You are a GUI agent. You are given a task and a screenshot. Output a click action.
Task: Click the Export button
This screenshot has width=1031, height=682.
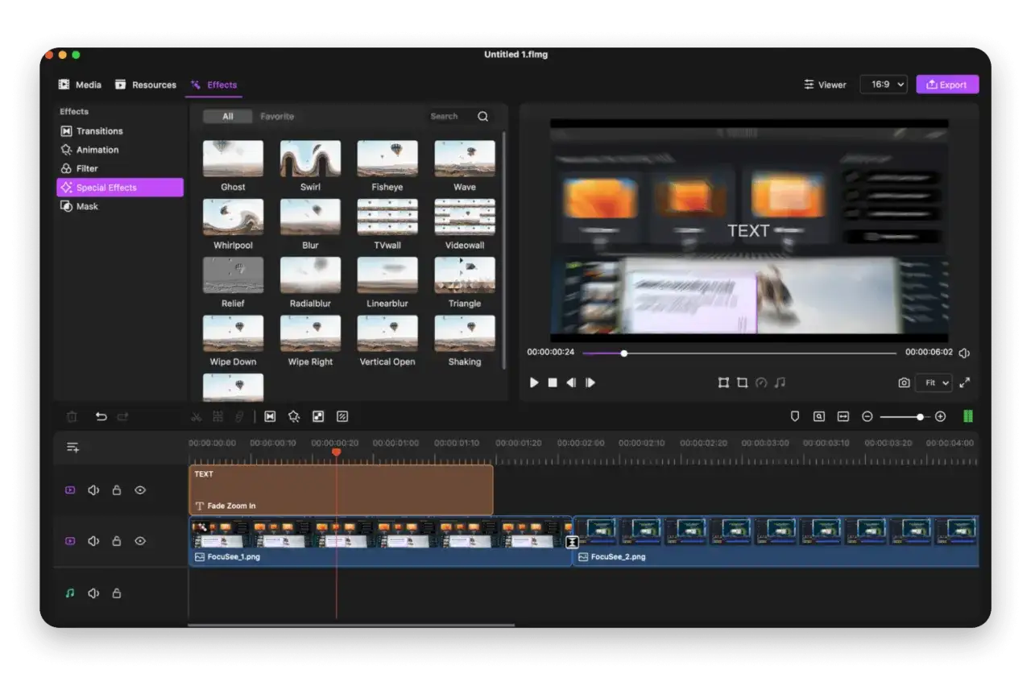click(946, 85)
